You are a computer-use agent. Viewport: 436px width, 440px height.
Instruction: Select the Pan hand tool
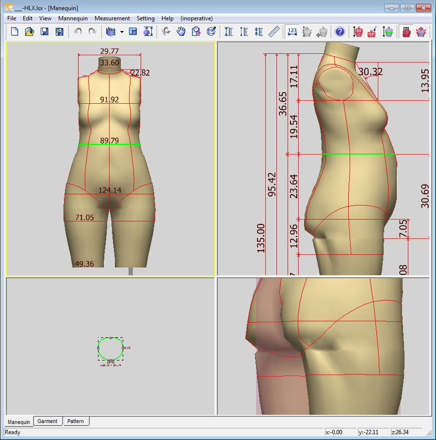click(181, 32)
